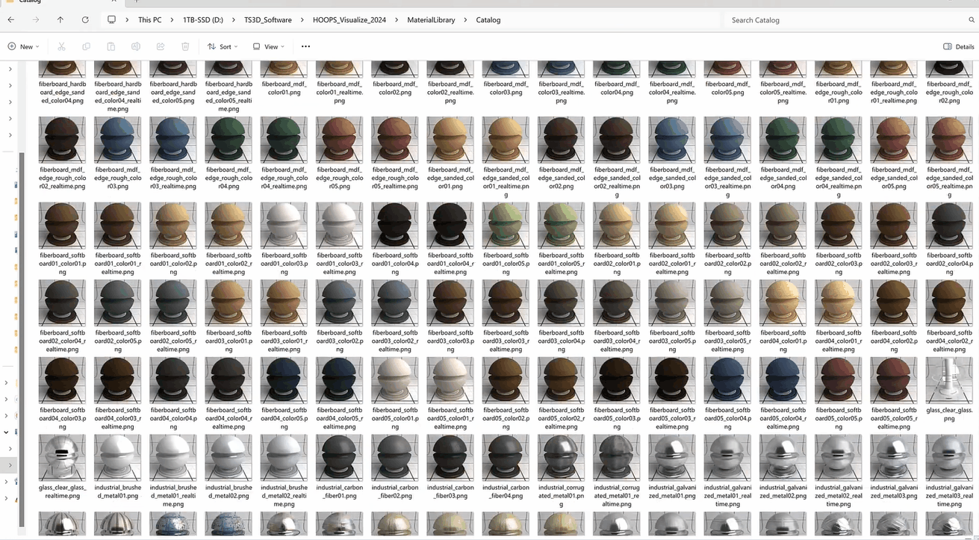Select fiberboard_mdf_color03.png blue thumbnail

coord(506,69)
